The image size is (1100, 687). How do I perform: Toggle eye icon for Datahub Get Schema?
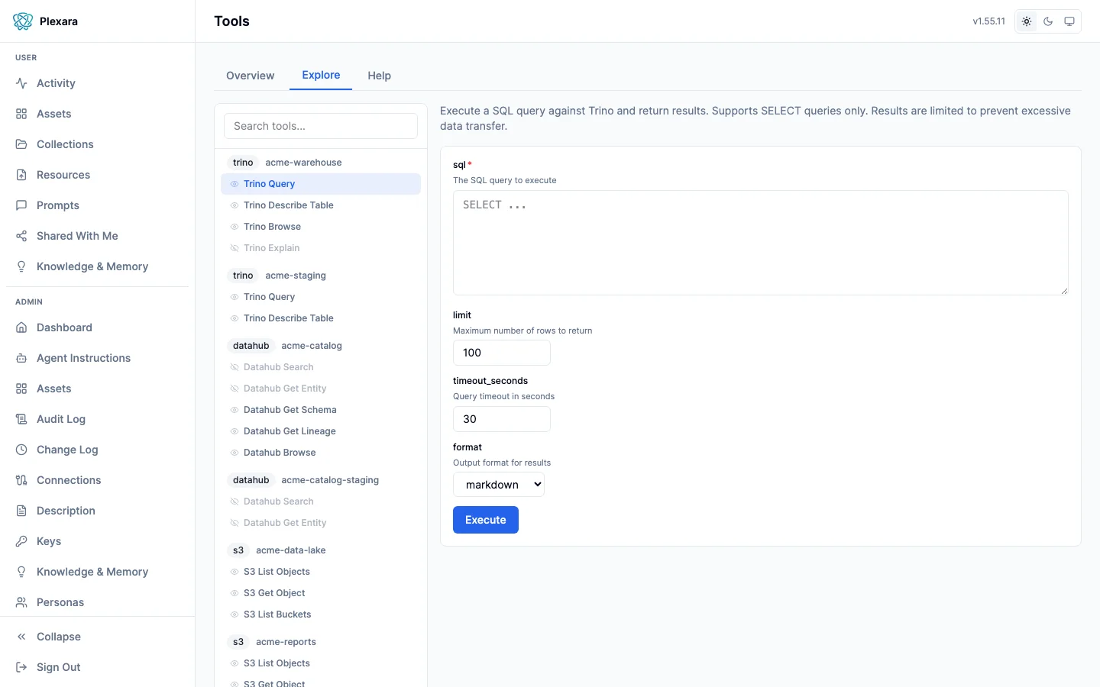235,410
